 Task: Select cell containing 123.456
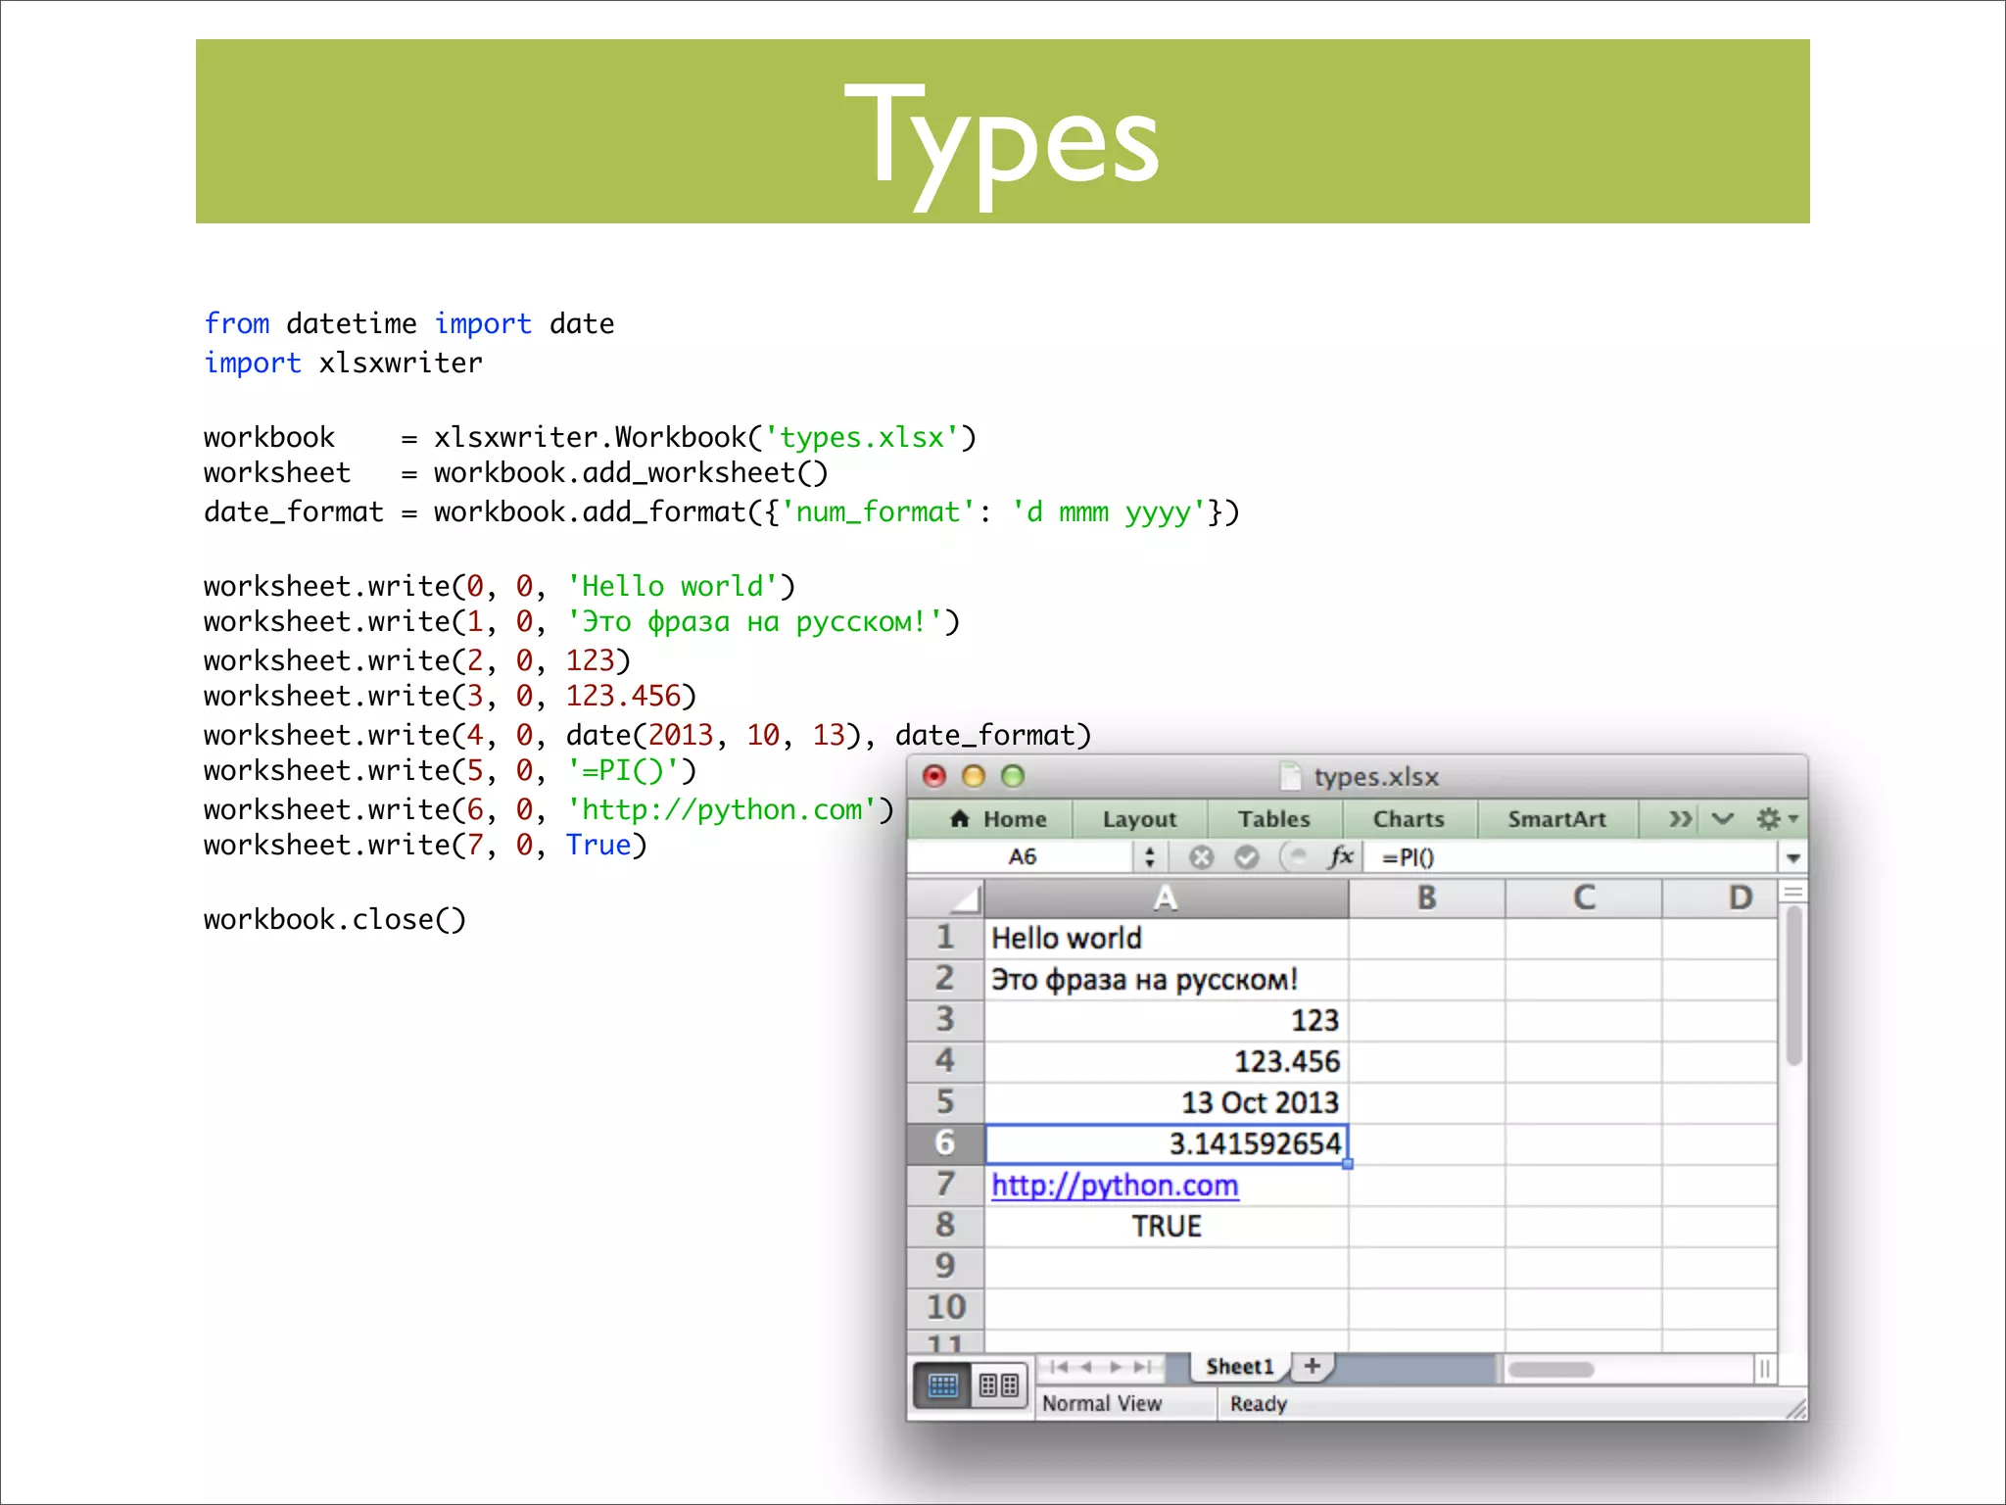click(1166, 1062)
